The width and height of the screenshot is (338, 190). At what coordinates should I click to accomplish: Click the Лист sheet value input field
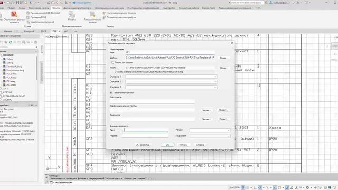click(145, 130)
